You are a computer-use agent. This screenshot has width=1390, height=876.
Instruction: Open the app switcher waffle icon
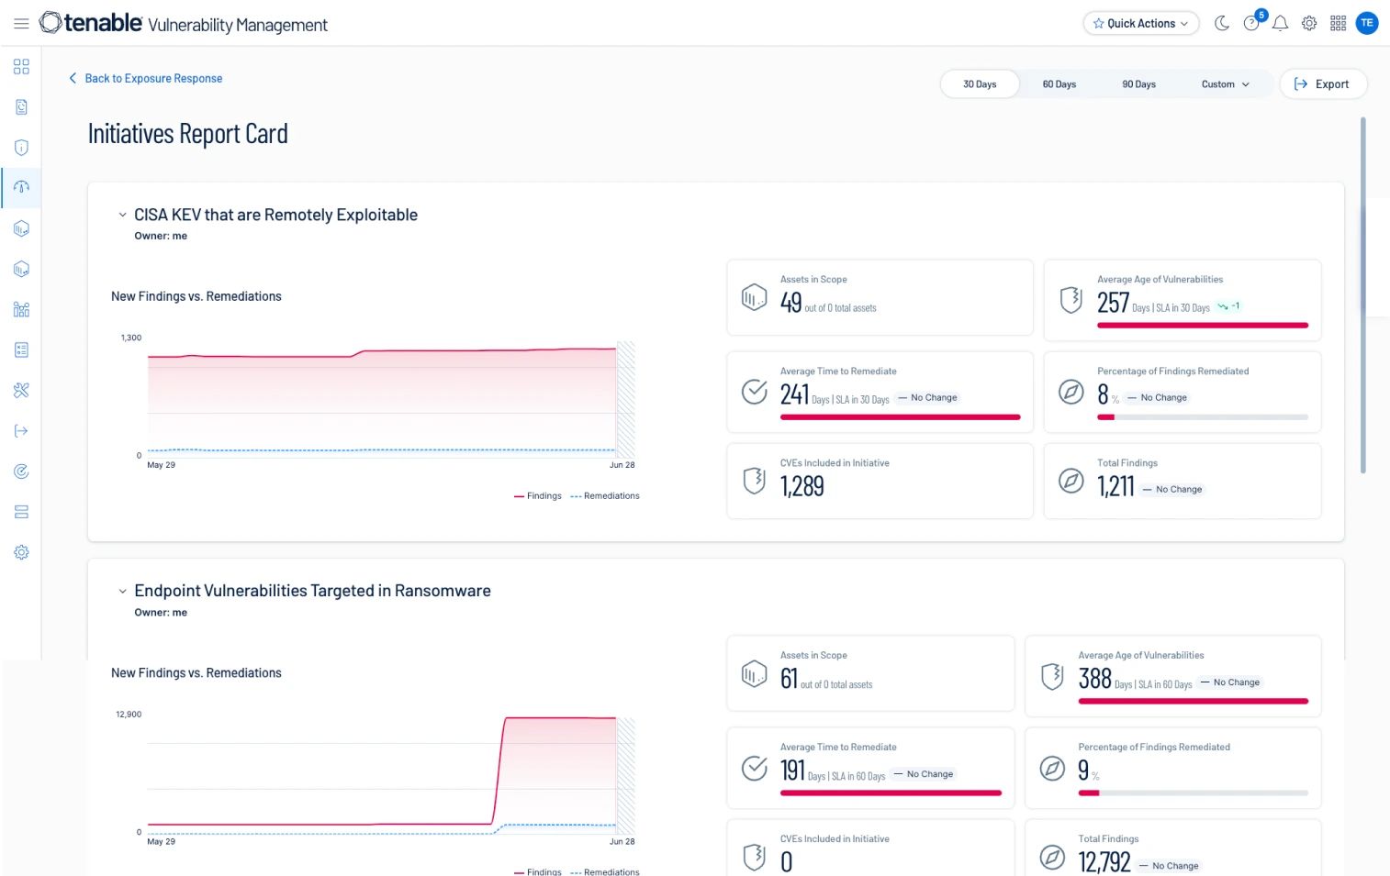coord(1338,23)
